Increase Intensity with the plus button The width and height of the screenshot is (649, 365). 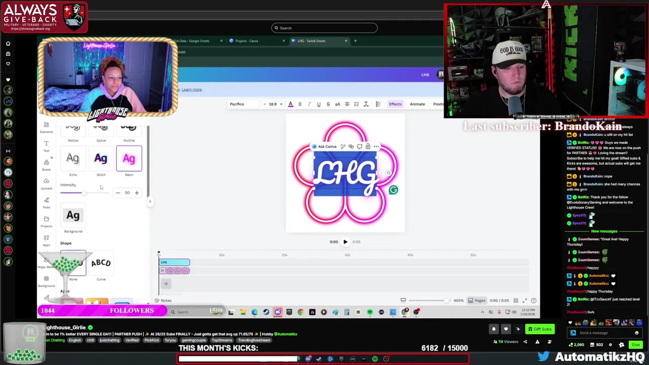[136, 193]
